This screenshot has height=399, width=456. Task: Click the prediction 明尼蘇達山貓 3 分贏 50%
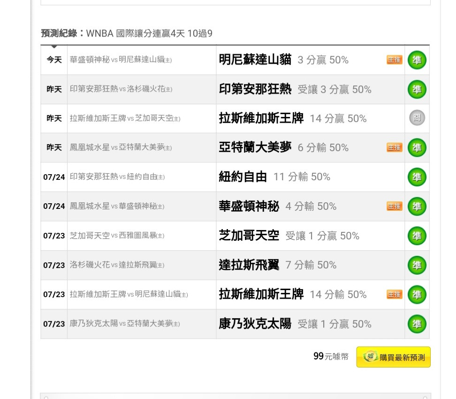[x=284, y=60]
